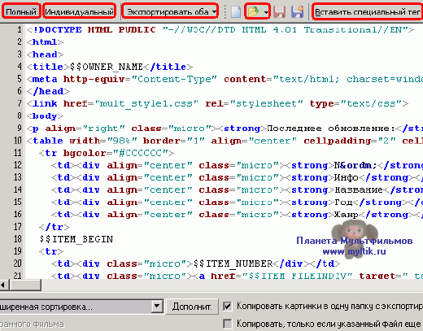Click the closing /head tag on line 6
Image resolution: width=423 pixels, height=331 pixels.
tap(48, 91)
